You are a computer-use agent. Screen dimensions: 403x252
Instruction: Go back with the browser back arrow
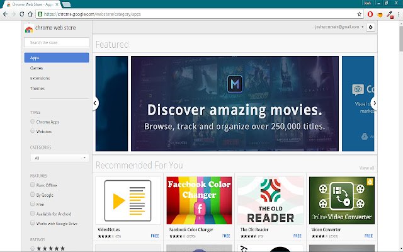(5, 14)
